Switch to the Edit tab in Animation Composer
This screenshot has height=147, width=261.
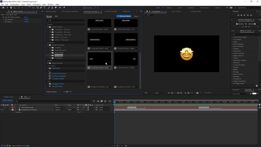pyautogui.click(x=56, y=16)
